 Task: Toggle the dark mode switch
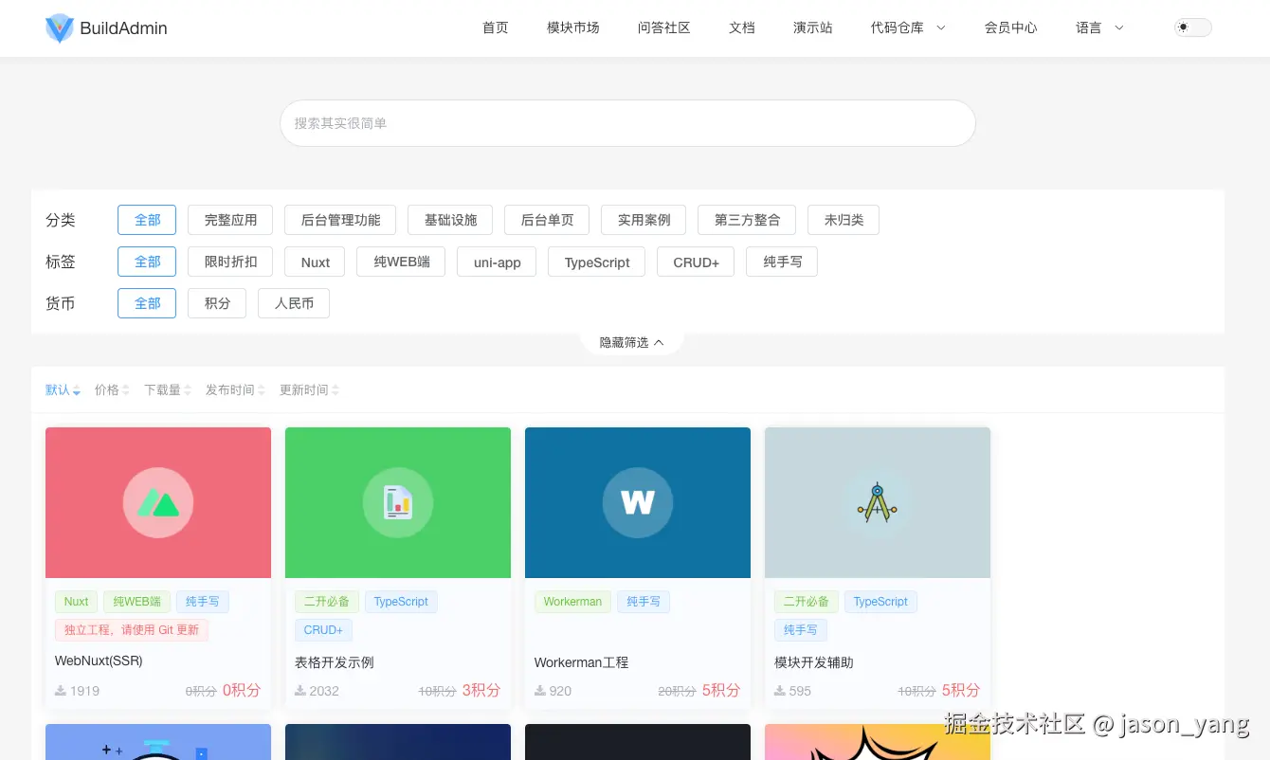pyautogui.click(x=1193, y=27)
